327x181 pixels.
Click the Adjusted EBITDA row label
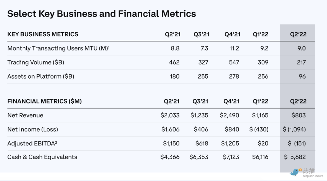[x=32, y=143]
